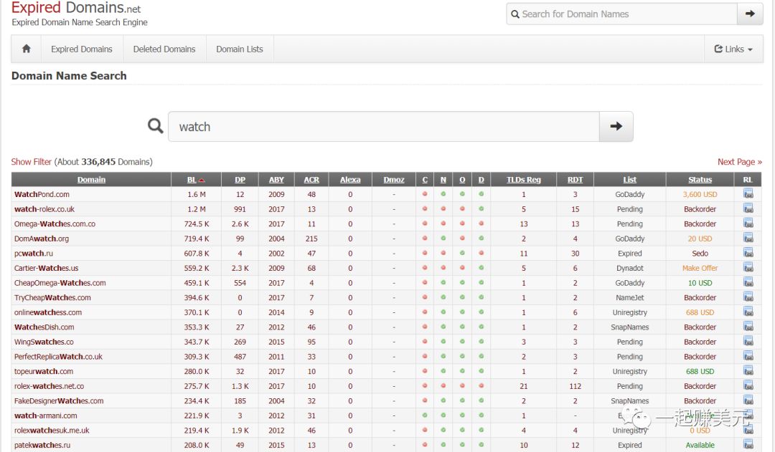The height and width of the screenshot is (452, 775).
Task: Click the magnifier icon beside the watch field
Action: click(155, 126)
